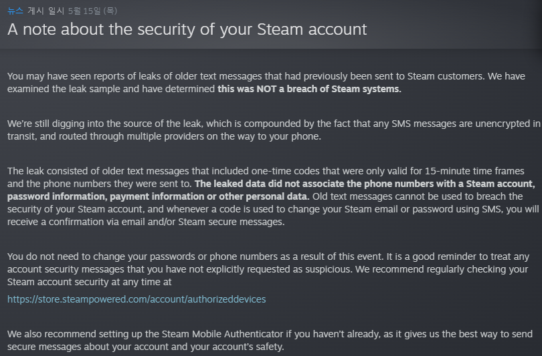The image size is (542, 356).
Task: Click the "뉴스" category link
Action: (15, 11)
